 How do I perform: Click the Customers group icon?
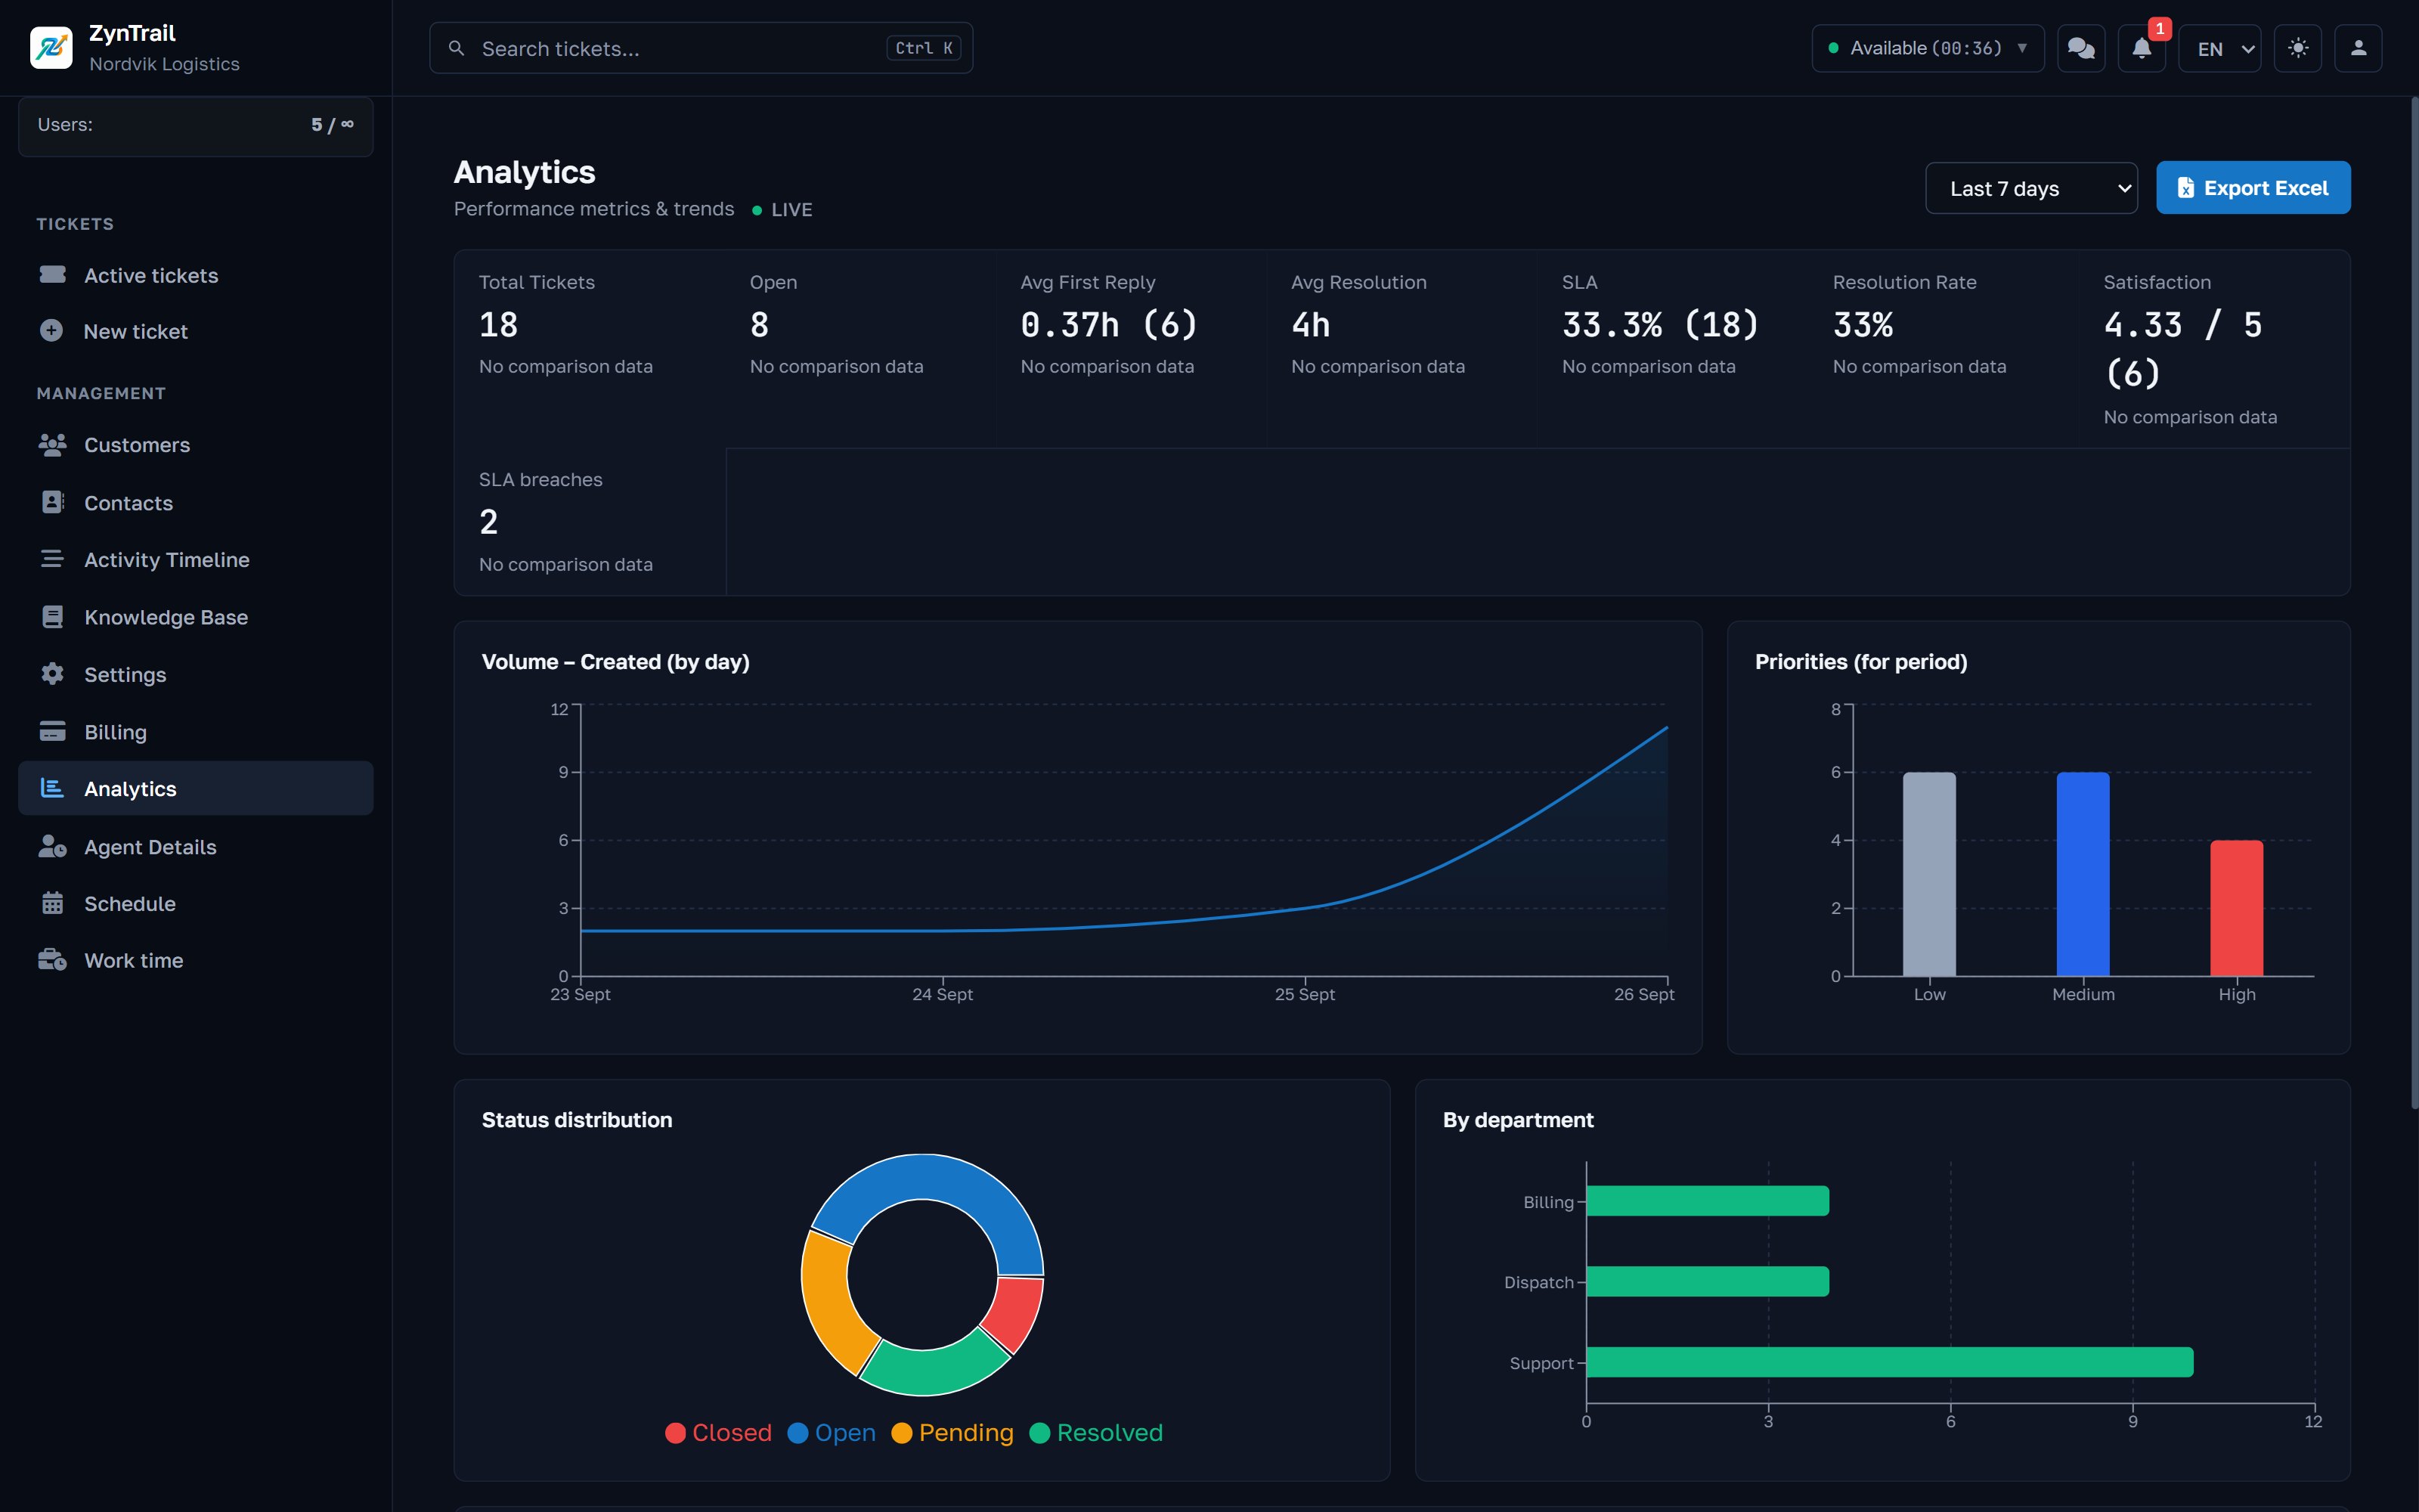tap(52, 445)
